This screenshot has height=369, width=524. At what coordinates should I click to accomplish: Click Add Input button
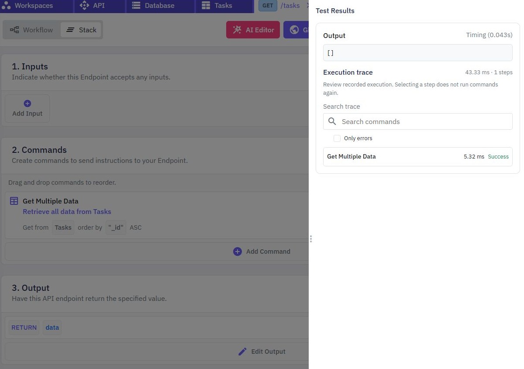point(27,108)
